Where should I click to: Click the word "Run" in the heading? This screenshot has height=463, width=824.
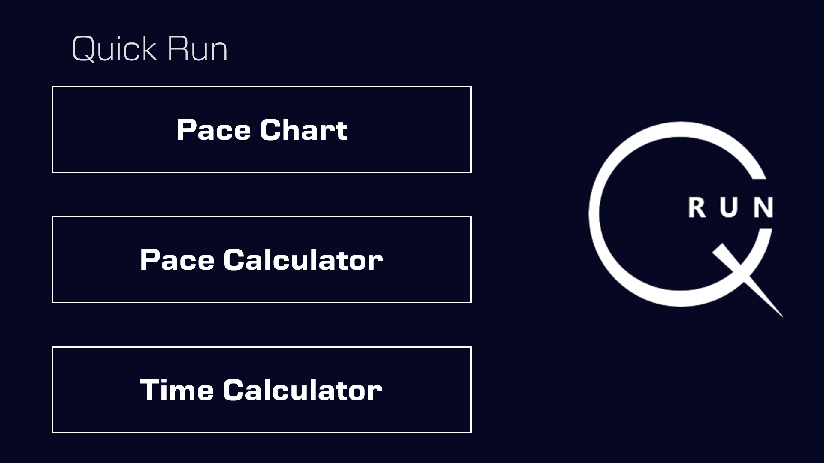(x=197, y=49)
